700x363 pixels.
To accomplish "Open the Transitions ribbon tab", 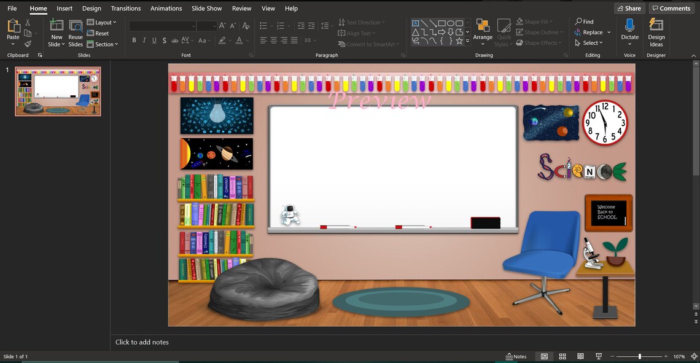I will (125, 8).
